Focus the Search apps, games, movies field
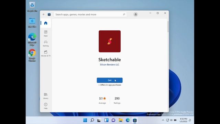The height and width of the screenshot is (124, 220). click(x=90, y=14)
